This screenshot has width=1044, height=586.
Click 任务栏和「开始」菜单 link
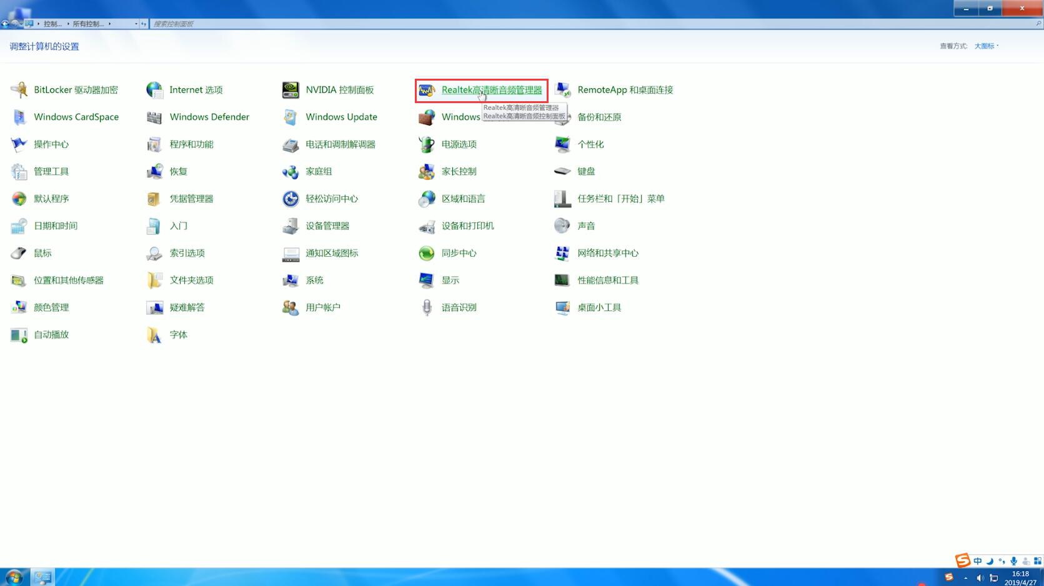tap(621, 199)
